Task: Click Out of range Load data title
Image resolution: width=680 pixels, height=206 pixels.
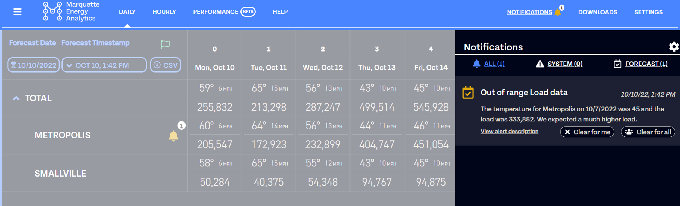Action: (524, 92)
